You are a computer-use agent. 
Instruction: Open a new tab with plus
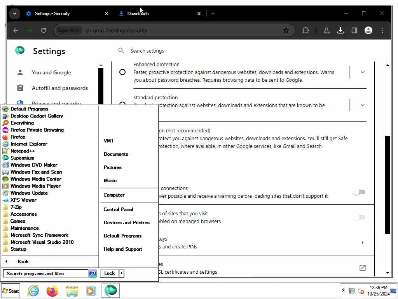click(213, 14)
